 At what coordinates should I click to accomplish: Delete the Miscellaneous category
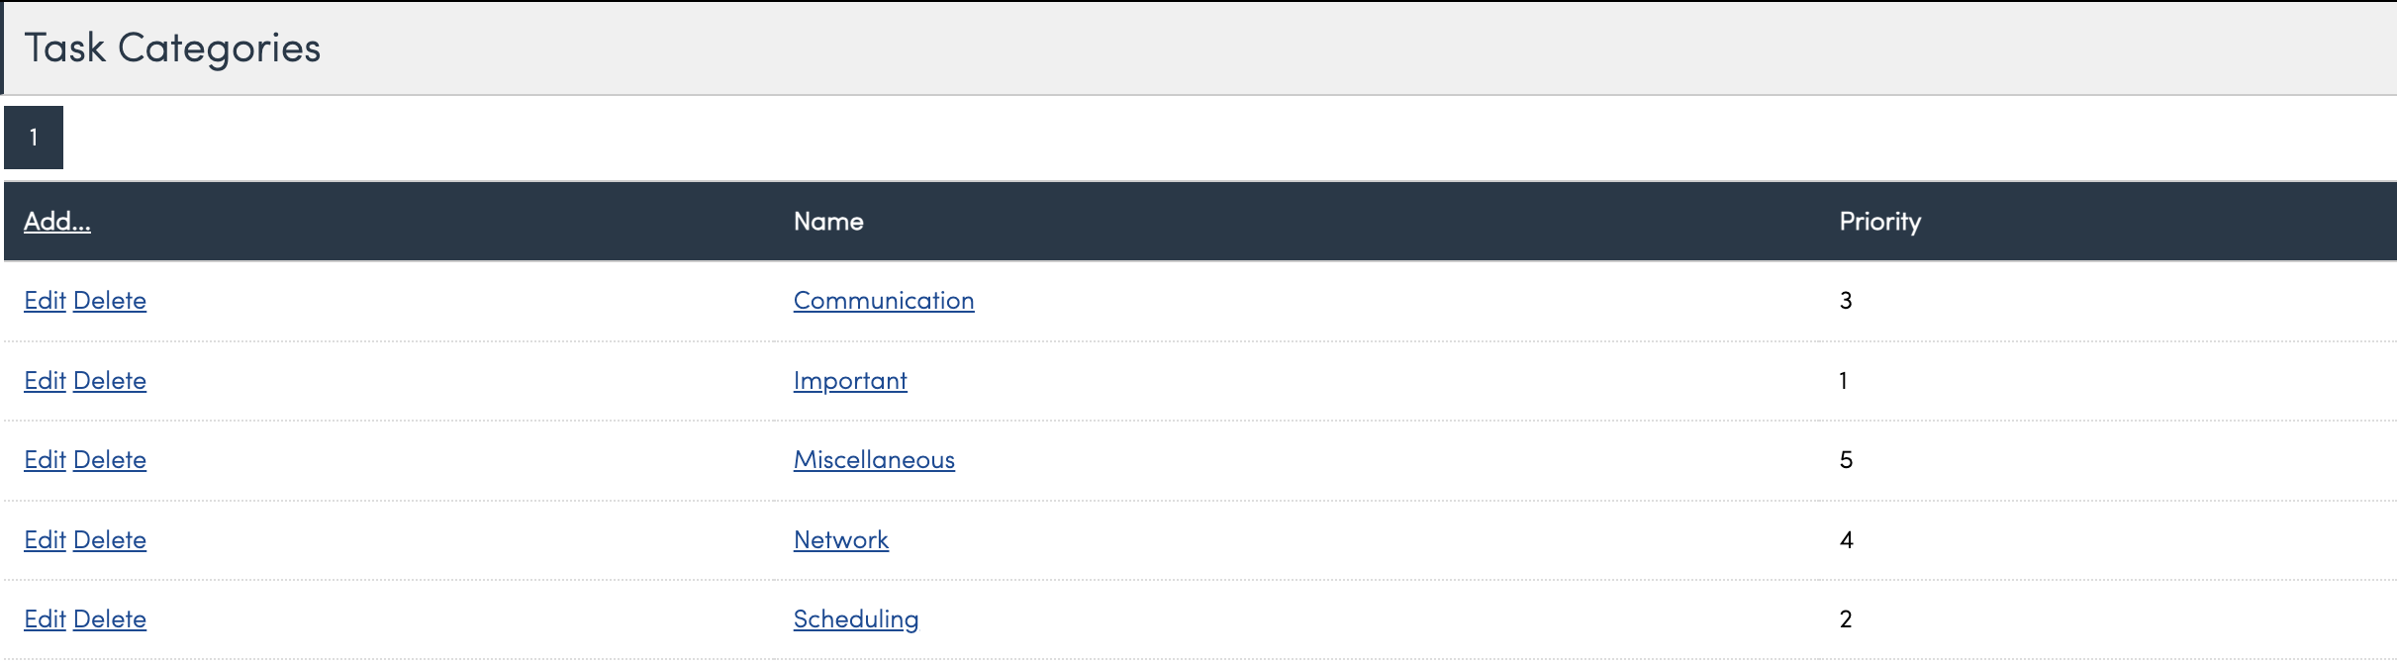[x=110, y=459]
